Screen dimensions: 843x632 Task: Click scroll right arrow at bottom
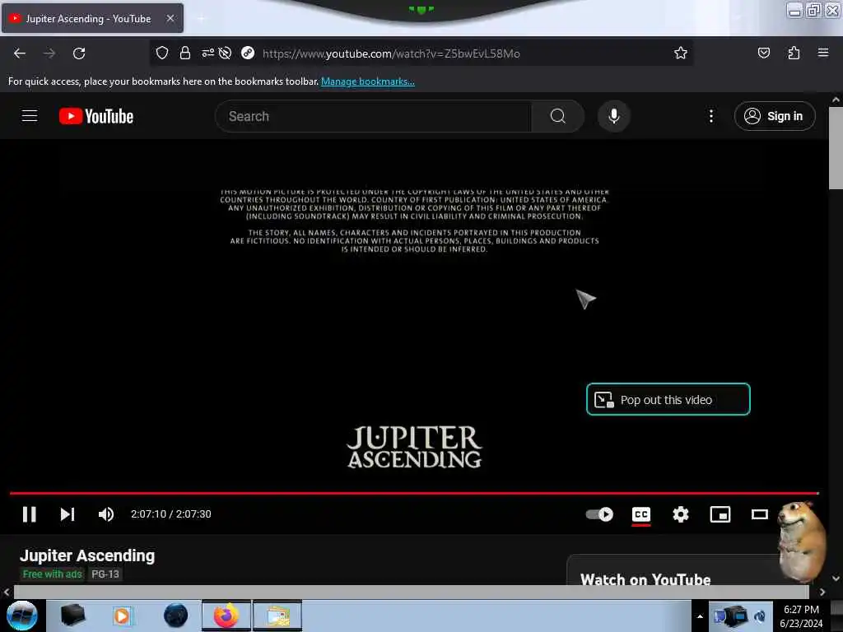(822, 592)
